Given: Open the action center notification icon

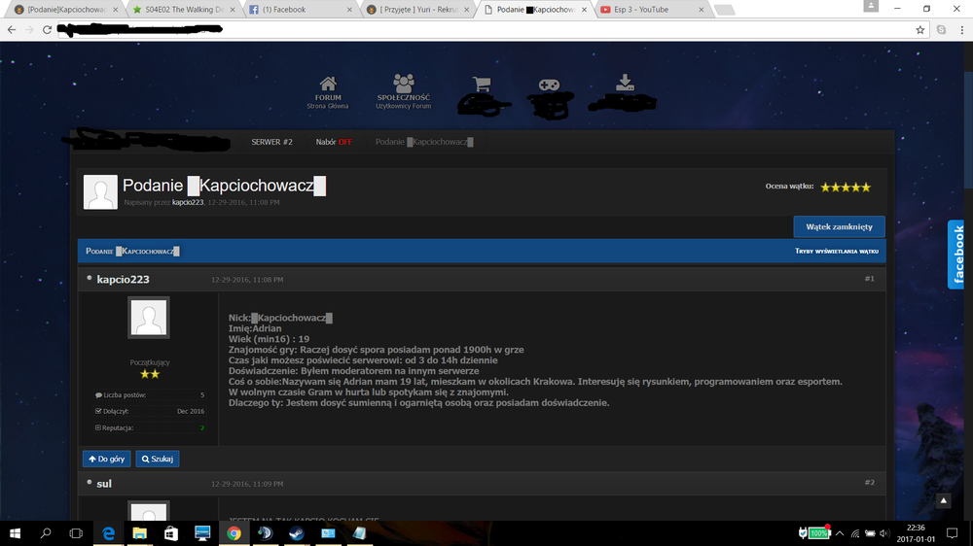Looking at the screenshot, I should [x=952, y=533].
